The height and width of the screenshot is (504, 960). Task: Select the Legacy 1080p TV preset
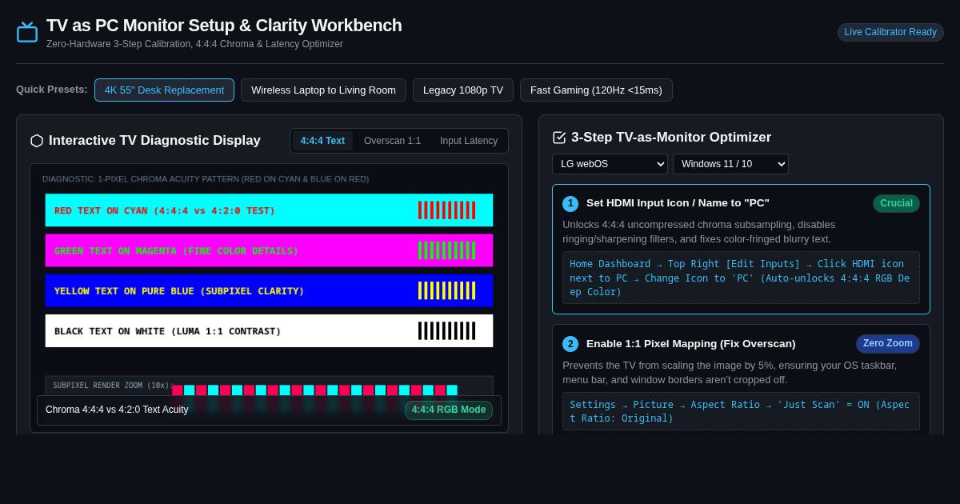click(463, 90)
